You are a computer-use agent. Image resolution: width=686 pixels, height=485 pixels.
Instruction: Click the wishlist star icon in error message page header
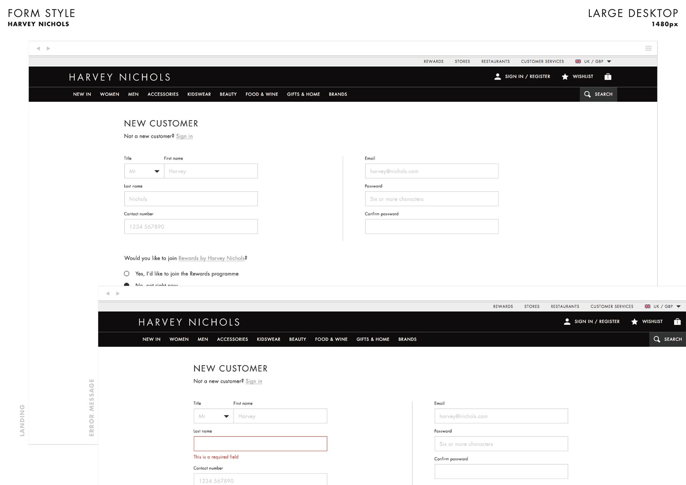tap(634, 322)
